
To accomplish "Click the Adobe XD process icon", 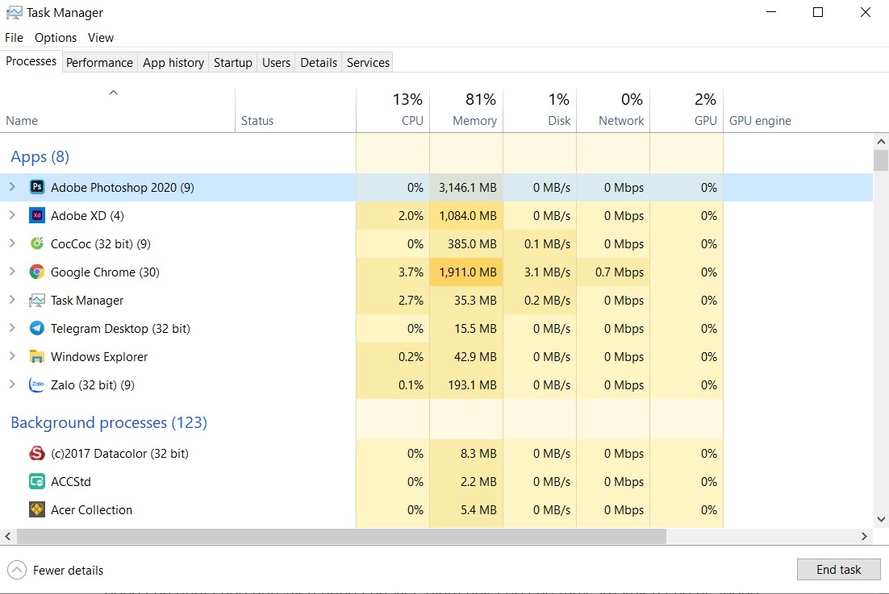I will pyautogui.click(x=37, y=216).
